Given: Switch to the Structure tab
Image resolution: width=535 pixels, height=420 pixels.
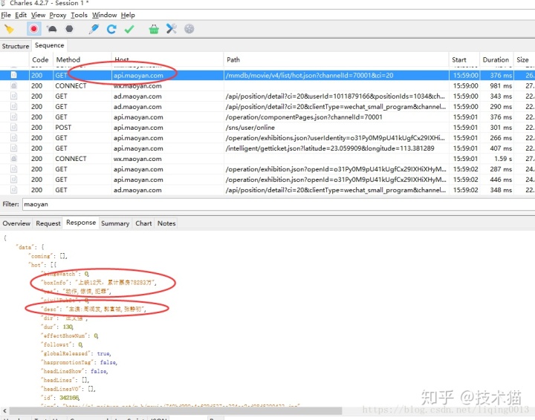Looking at the screenshot, I should pyautogui.click(x=16, y=46).
